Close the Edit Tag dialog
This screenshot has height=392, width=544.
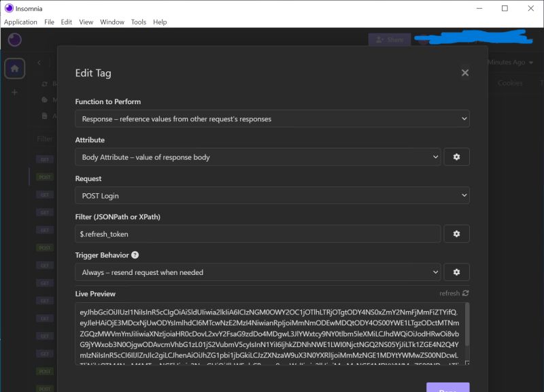coord(465,73)
